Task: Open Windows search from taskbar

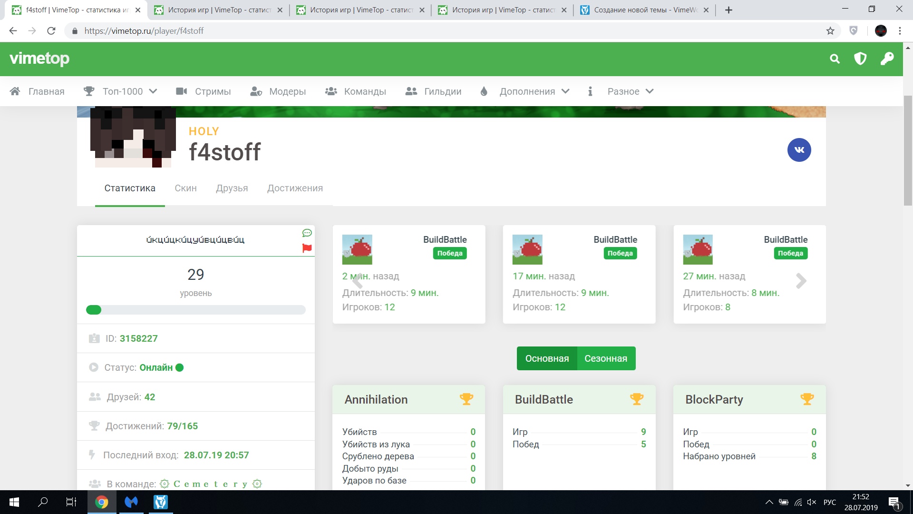Action: pyautogui.click(x=43, y=502)
